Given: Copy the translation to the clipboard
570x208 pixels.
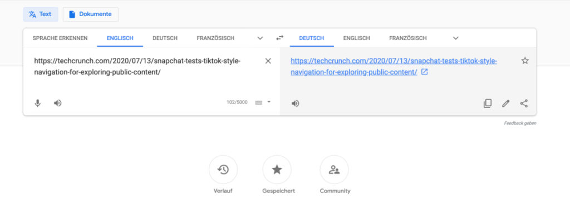Looking at the screenshot, I should pyautogui.click(x=488, y=103).
